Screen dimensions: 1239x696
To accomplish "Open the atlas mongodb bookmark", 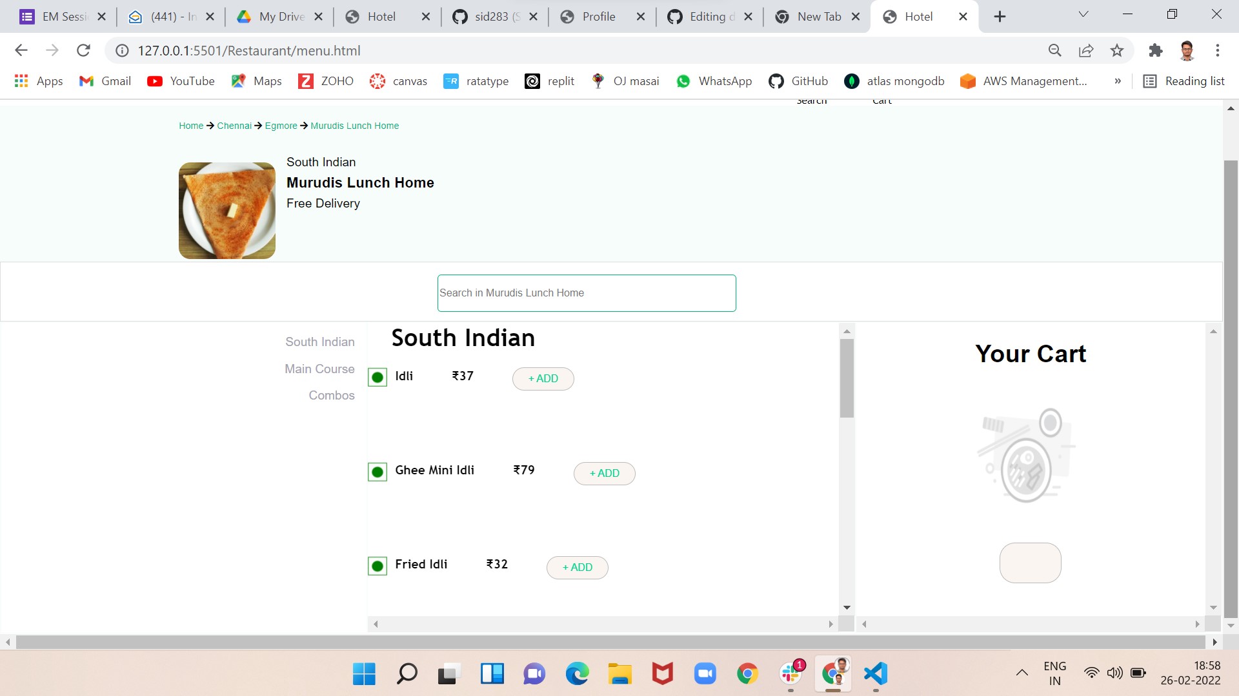I will [894, 81].
